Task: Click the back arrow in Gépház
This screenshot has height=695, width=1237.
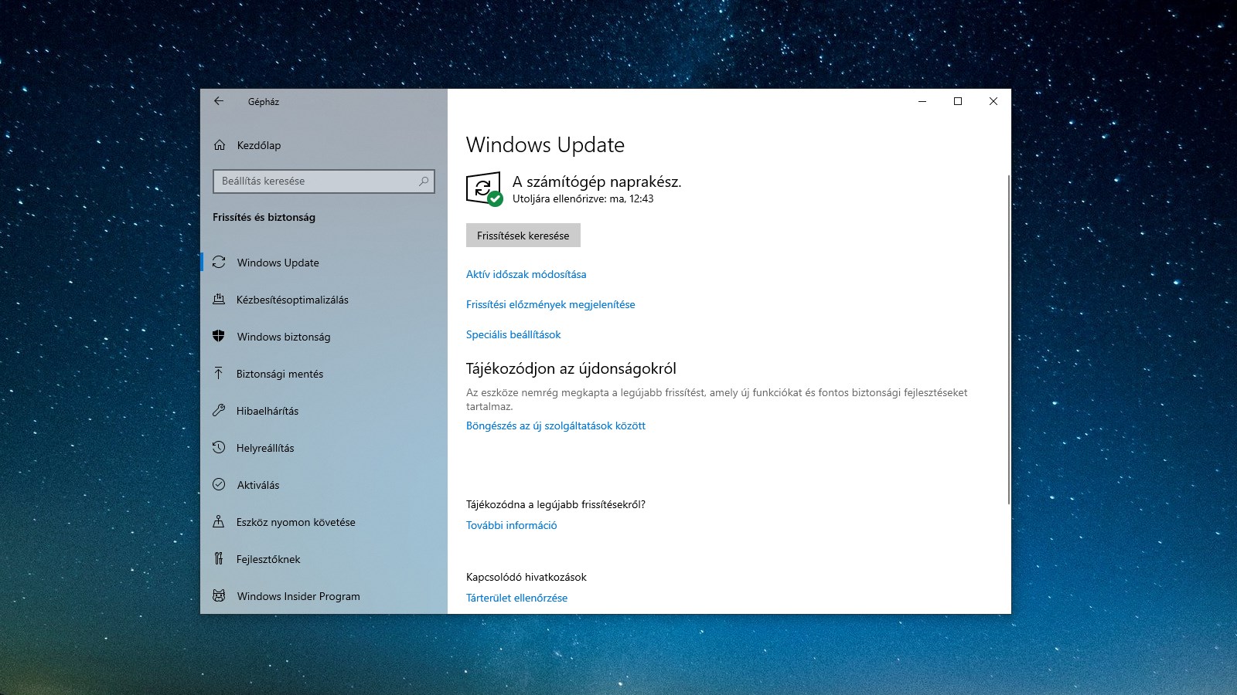Action: [x=219, y=101]
